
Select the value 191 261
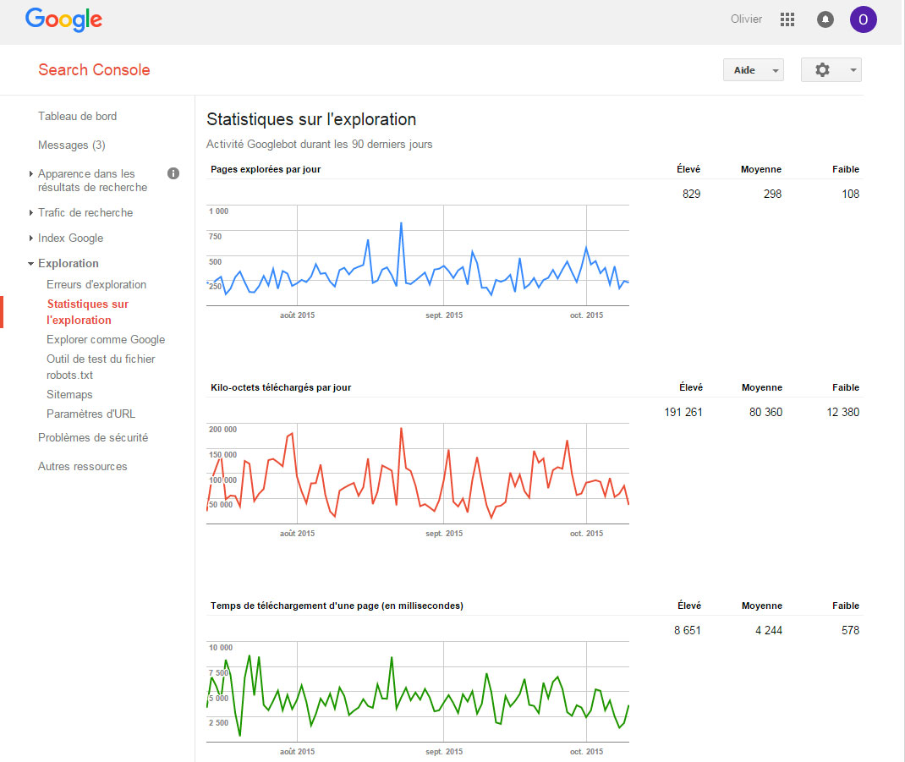coord(683,412)
